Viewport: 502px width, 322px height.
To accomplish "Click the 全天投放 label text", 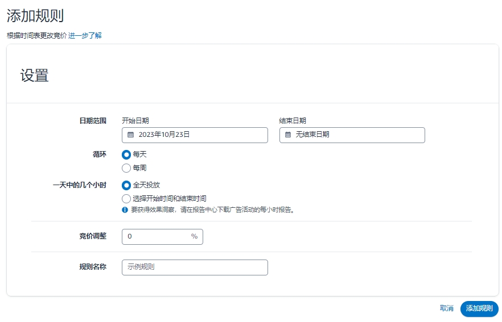I will point(146,185).
